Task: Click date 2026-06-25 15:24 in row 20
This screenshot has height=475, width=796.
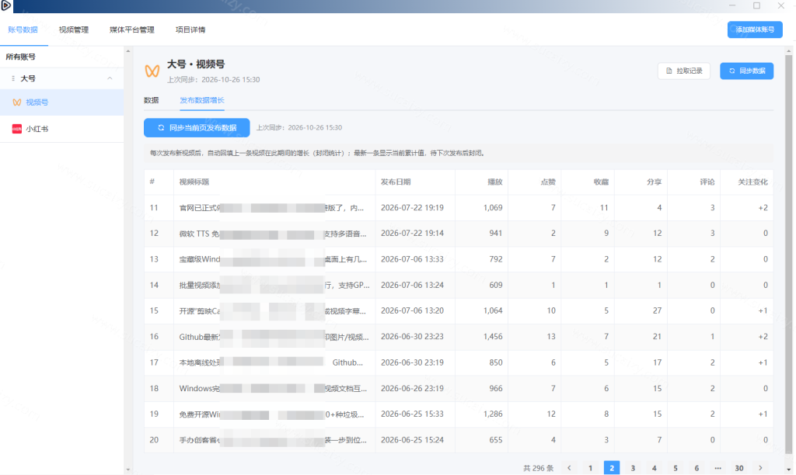Action: [412, 440]
